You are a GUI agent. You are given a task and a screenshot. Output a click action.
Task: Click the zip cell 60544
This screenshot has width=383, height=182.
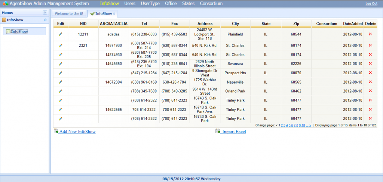click(296, 34)
